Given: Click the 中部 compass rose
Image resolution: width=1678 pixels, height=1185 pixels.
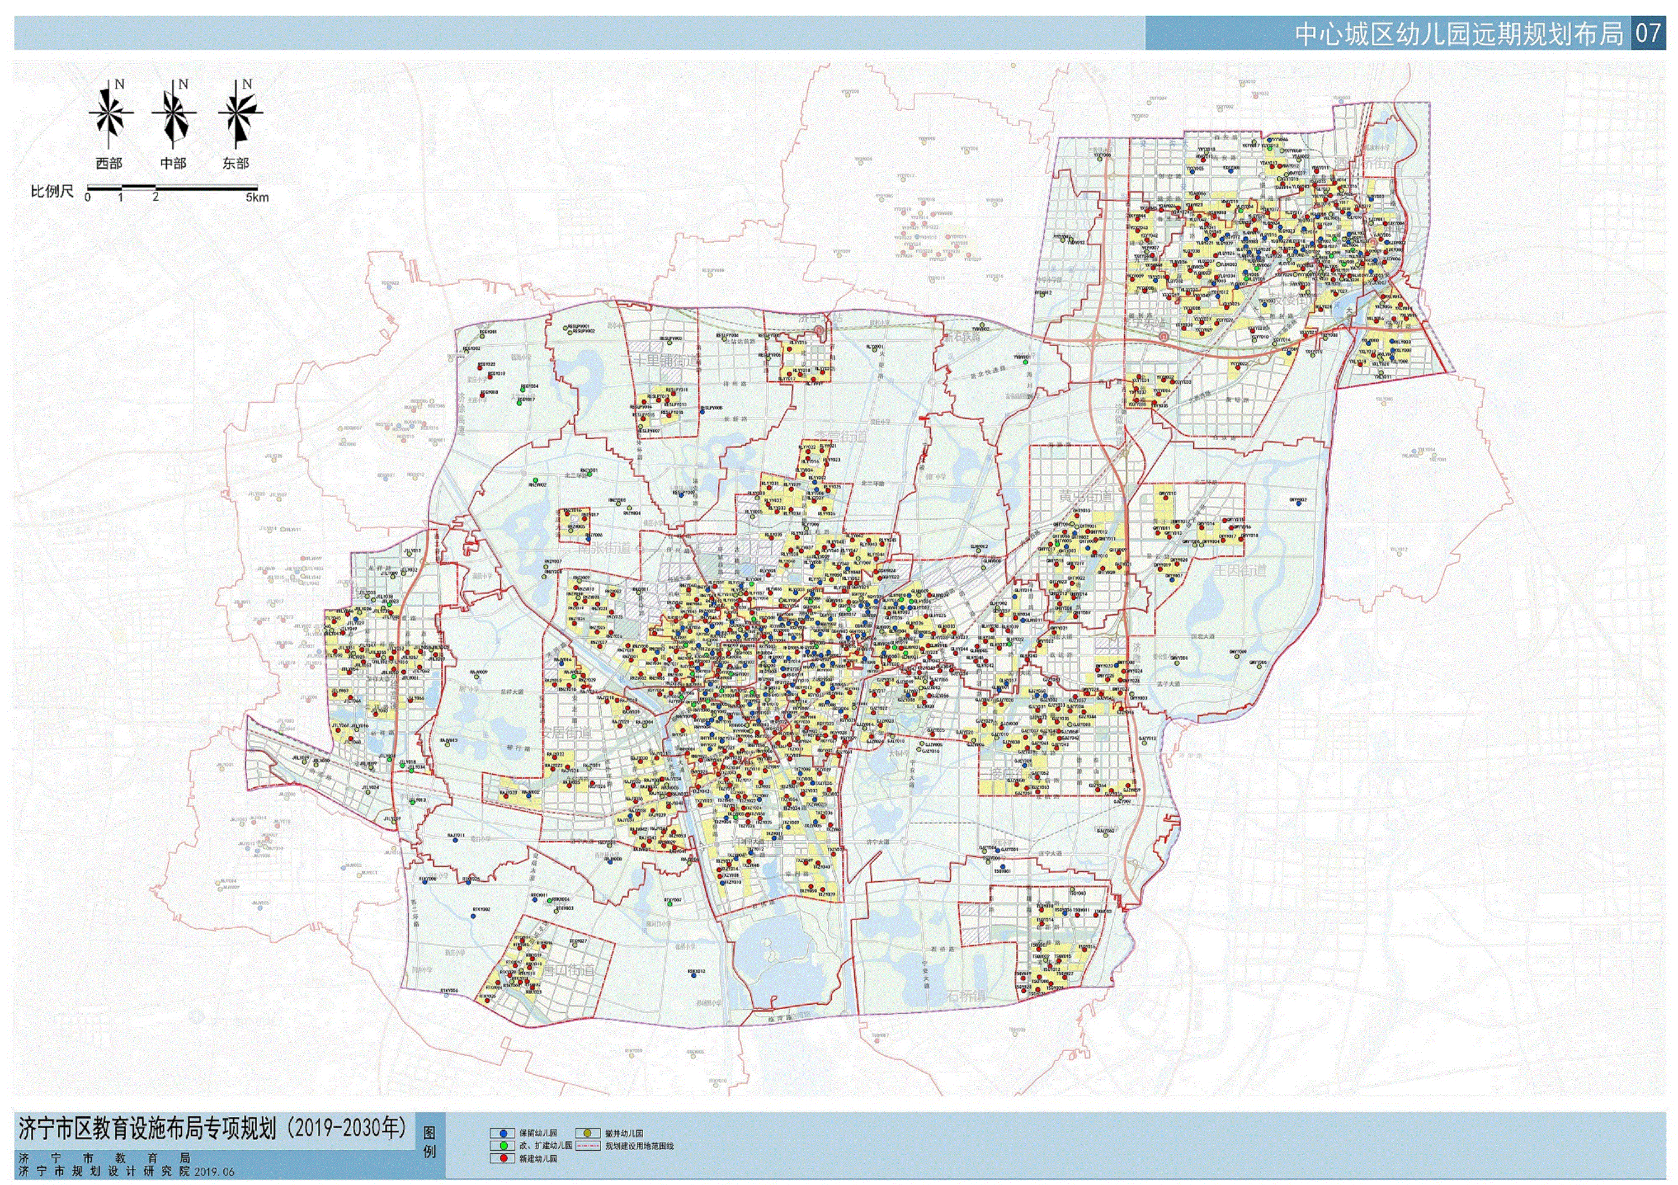Looking at the screenshot, I should [x=174, y=114].
